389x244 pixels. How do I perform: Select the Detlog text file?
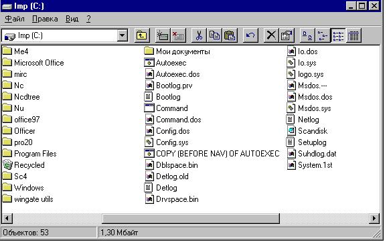click(x=161, y=188)
